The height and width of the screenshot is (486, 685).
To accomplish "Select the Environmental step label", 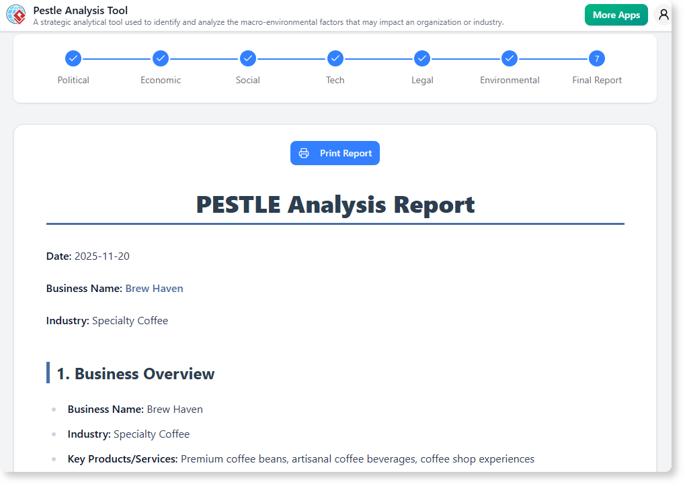I will pyautogui.click(x=509, y=80).
